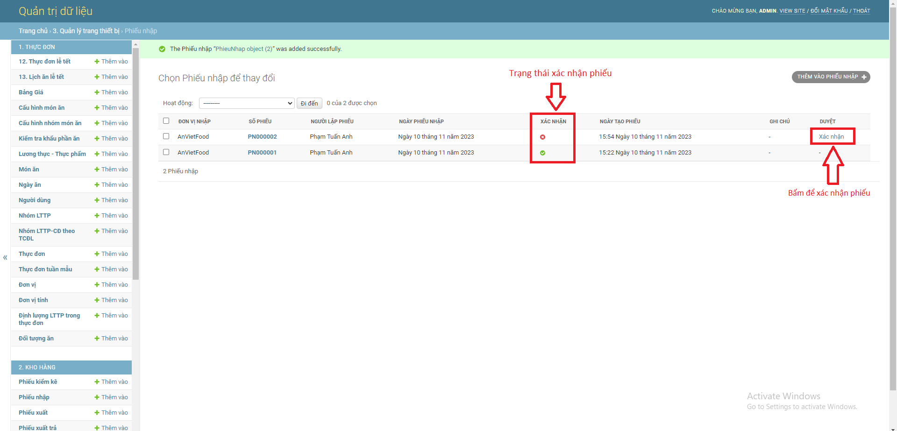
Task: Check the checkbox for row PN000002
Action: tap(166, 136)
